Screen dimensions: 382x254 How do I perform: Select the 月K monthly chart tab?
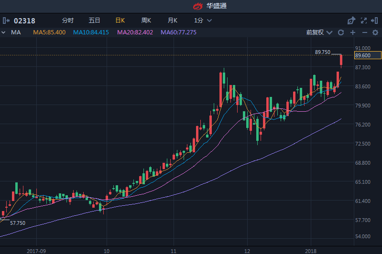172,21
